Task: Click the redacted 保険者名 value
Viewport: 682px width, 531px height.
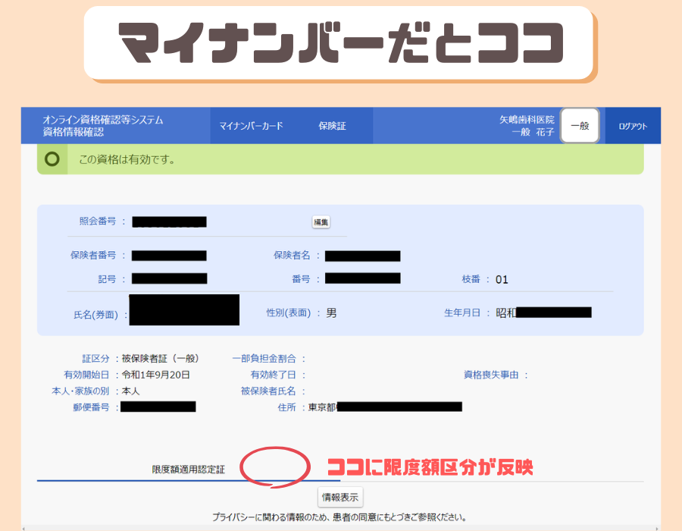Action: [x=362, y=256]
